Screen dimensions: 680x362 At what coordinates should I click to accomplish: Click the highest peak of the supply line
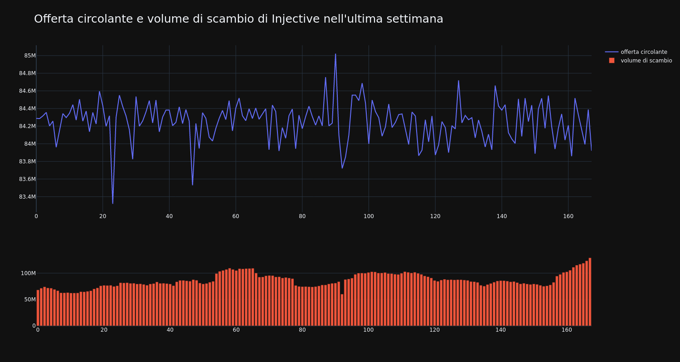click(x=335, y=54)
